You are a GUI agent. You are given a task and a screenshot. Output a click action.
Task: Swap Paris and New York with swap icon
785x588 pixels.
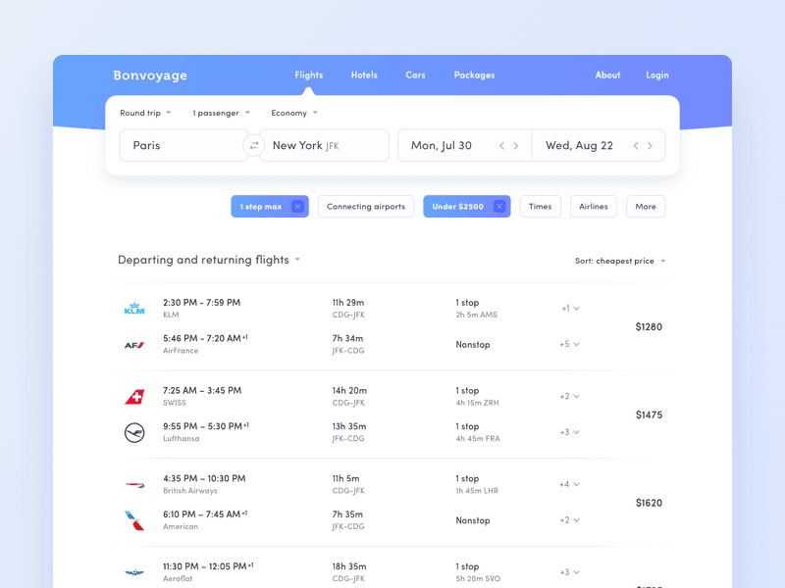click(x=254, y=145)
